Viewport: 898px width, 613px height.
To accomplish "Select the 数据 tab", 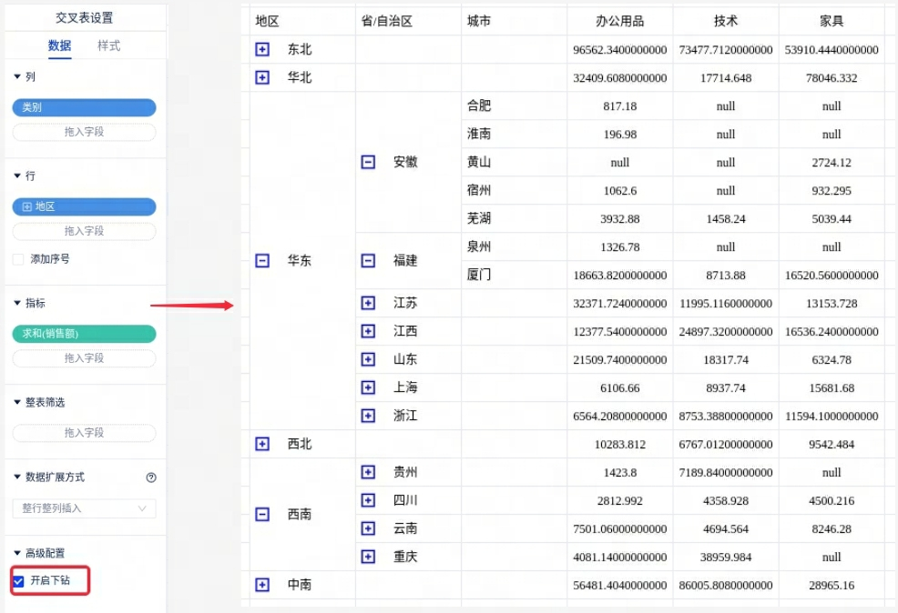I will (x=60, y=45).
